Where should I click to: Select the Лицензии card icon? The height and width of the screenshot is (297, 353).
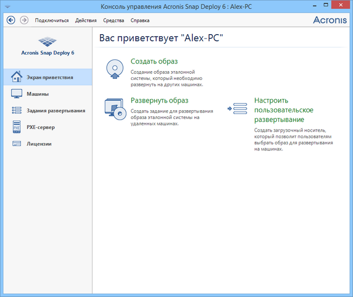pyautogui.click(x=17, y=144)
